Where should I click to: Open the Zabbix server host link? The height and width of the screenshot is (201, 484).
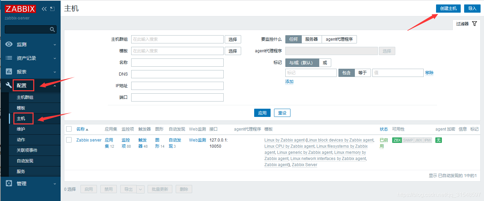click(x=89, y=140)
